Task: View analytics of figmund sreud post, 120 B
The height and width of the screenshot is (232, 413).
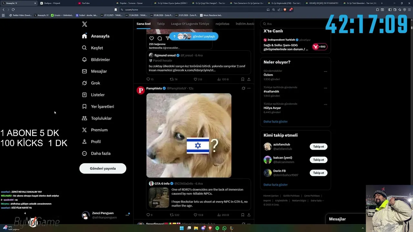Action: [x=223, y=79]
